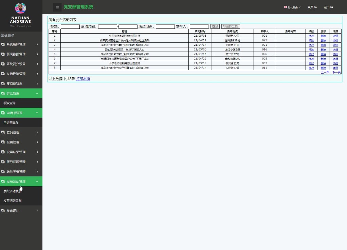Click the 下一页 next page link
The height and width of the screenshot is (250, 347).
pyautogui.click(x=336, y=72)
